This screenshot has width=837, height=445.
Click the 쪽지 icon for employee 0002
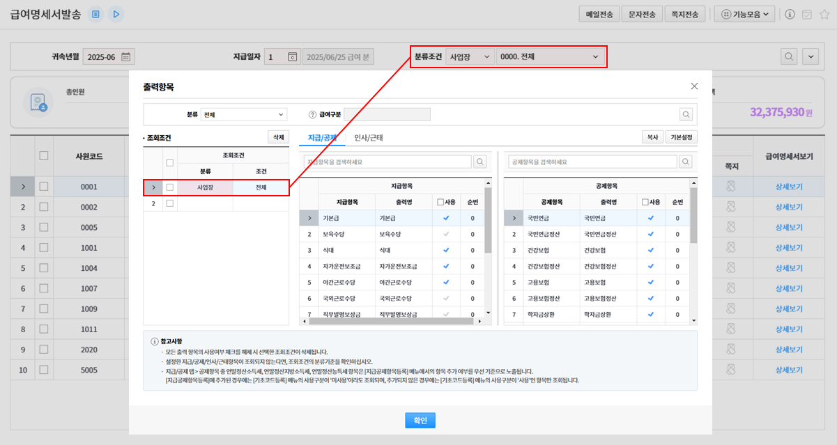click(731, 207)
